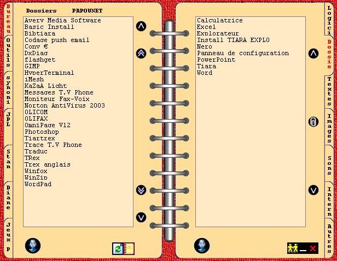Click the blue face icon on right page
The image size is (337, 261).
[202, 246]
